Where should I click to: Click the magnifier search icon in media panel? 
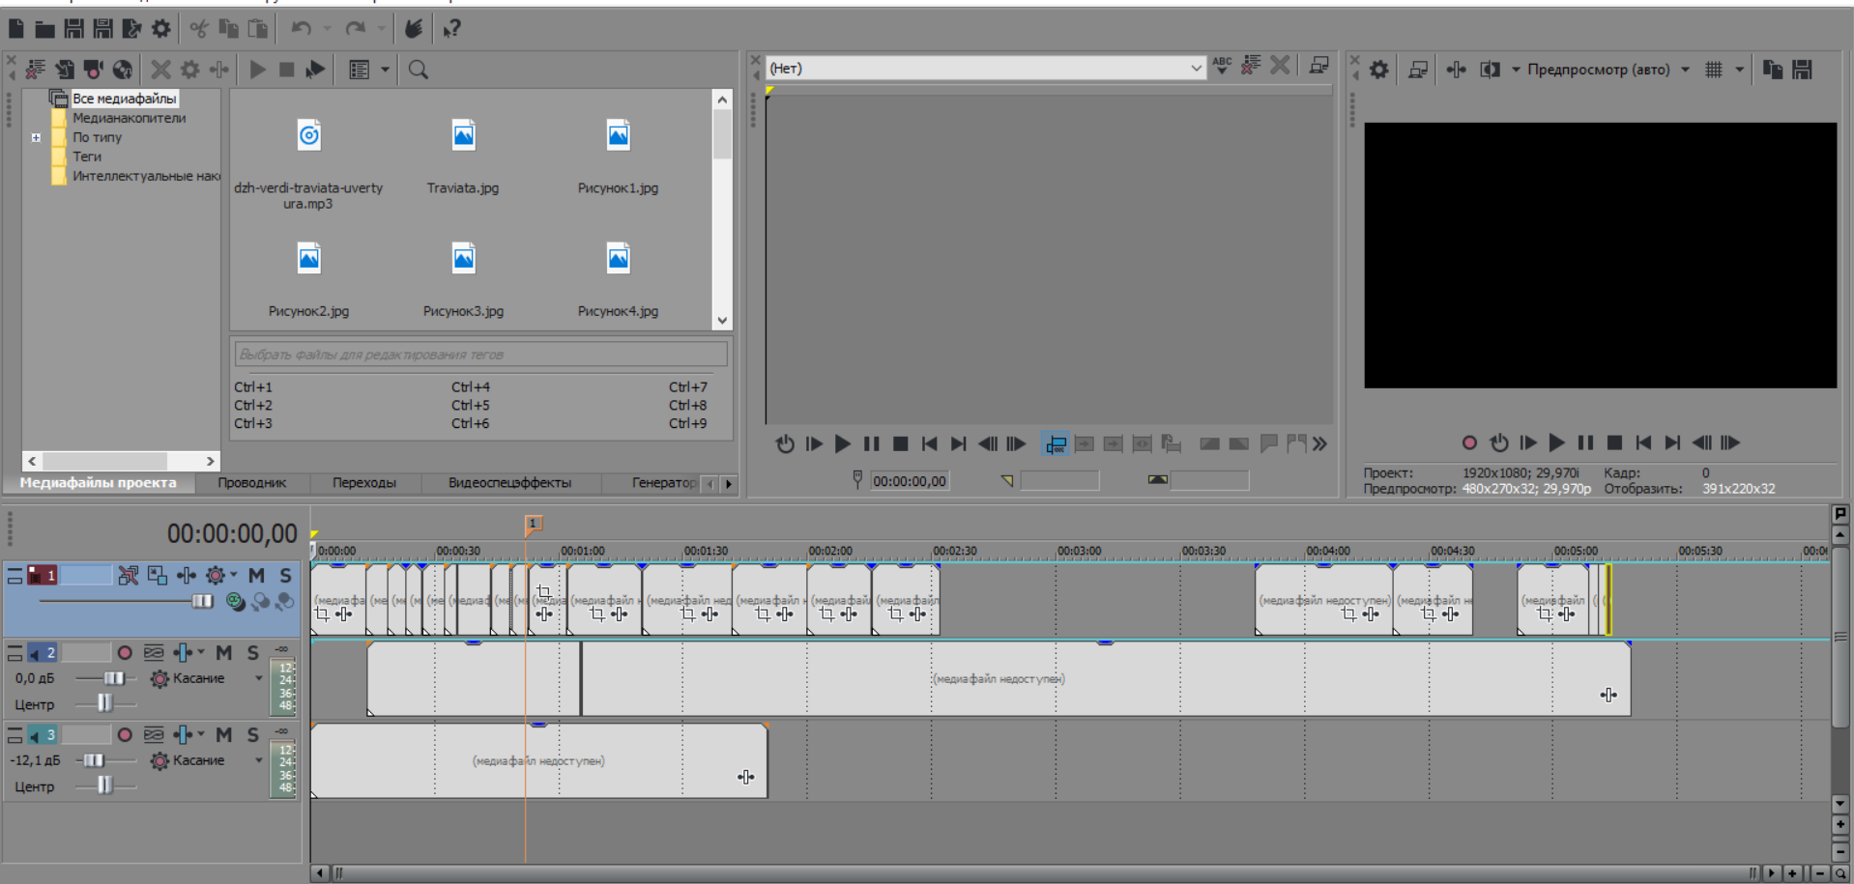point(418,70)
